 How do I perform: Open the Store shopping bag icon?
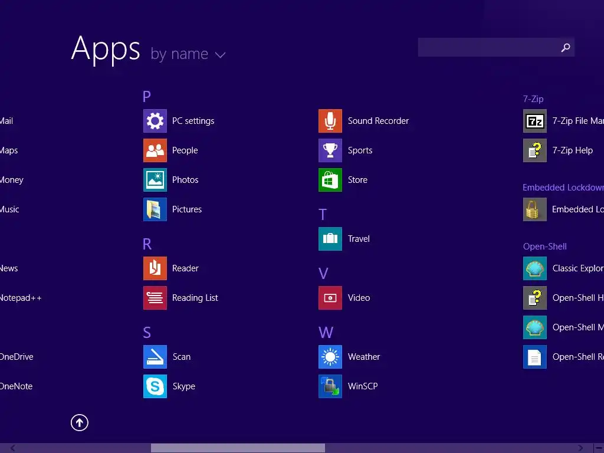tap(330, 180)
